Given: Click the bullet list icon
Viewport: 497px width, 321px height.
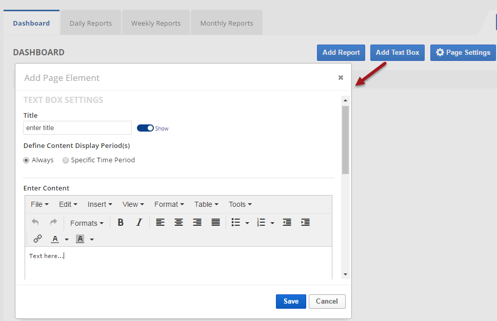Looking at the screenshot, I should (x=236, y=223).
